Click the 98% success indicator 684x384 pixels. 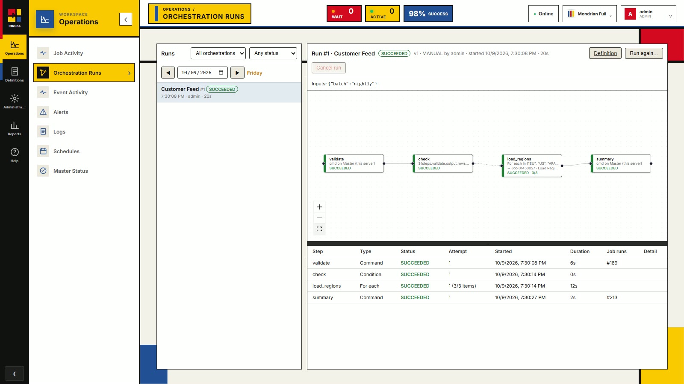click(x=428, y=14)
